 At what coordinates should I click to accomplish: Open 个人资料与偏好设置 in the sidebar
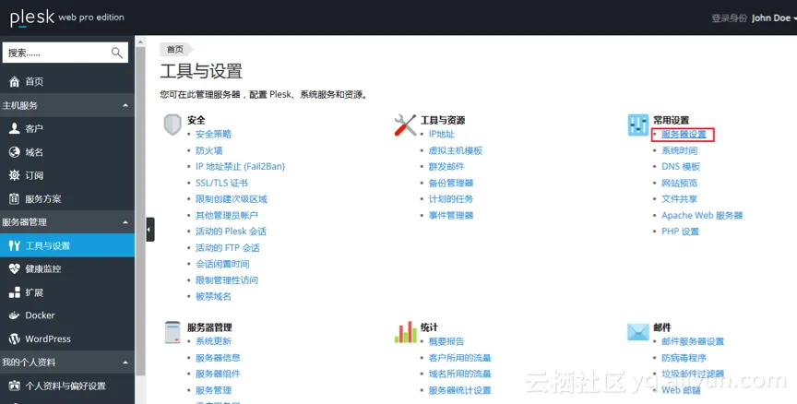pyautogui.click(x=67, y=386)
